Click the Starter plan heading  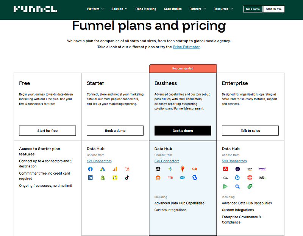(x=95, y=83)
